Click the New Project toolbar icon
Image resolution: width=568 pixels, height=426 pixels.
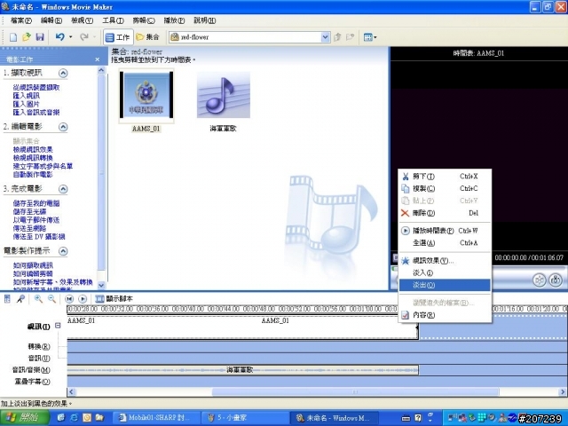13,37
